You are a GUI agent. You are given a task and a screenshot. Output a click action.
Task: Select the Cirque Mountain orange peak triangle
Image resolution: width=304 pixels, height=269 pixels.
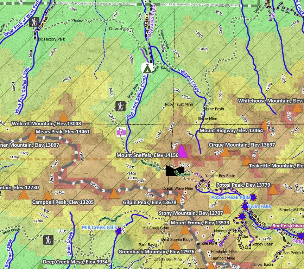(225, 152)
